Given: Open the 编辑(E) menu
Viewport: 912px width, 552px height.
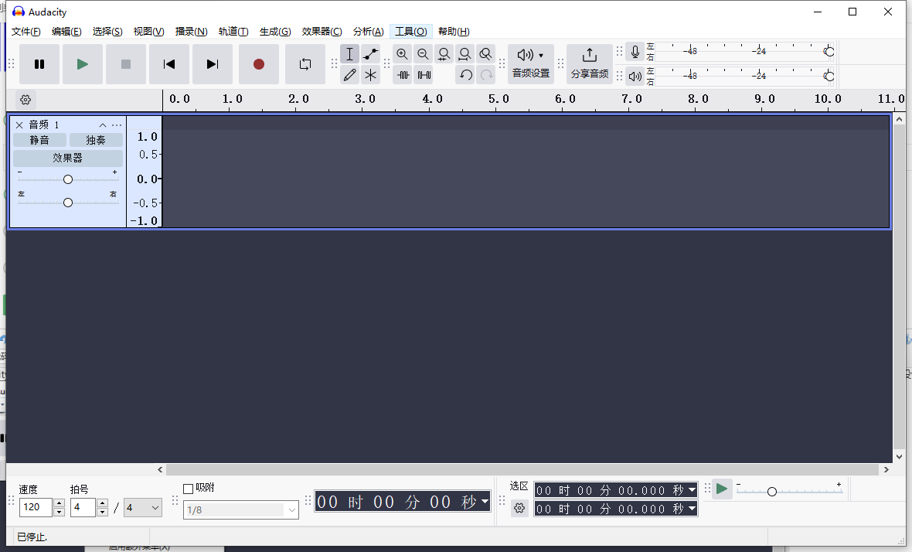Looking at the screenshot, I should [66, 32].
